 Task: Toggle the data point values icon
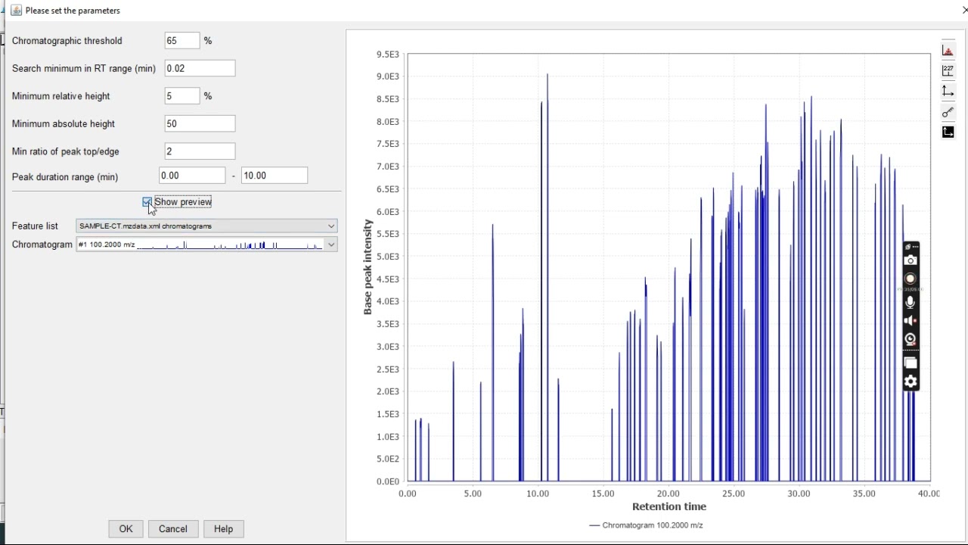tap(948, 71)
